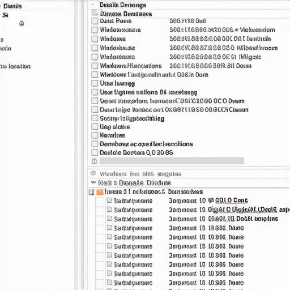Enable the checkbox in the 'Windows Hancadons' row
The image size is (290, 290).
(95, 66)
